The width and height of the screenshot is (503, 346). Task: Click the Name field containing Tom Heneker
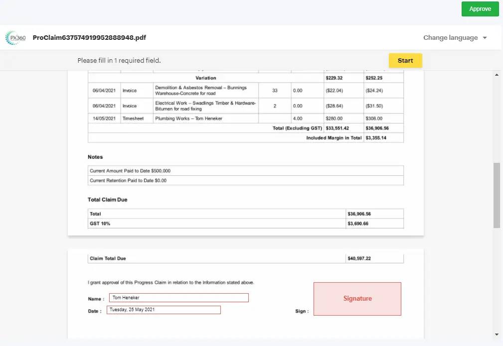[178, 298]
